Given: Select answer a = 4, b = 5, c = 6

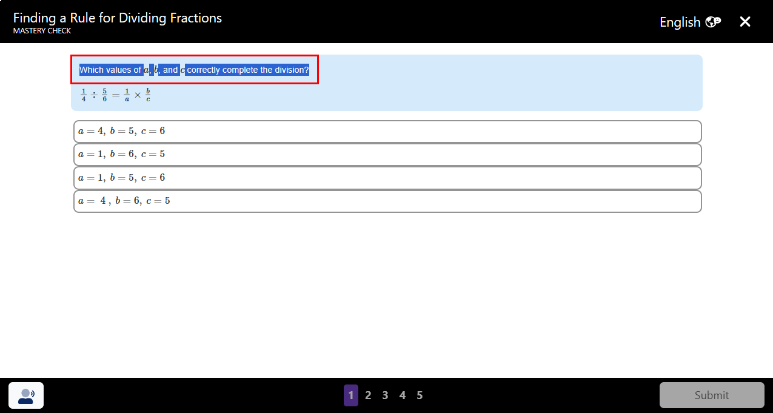Looking at the screenshot, I should pyautogui.click(x=387, y=131).
